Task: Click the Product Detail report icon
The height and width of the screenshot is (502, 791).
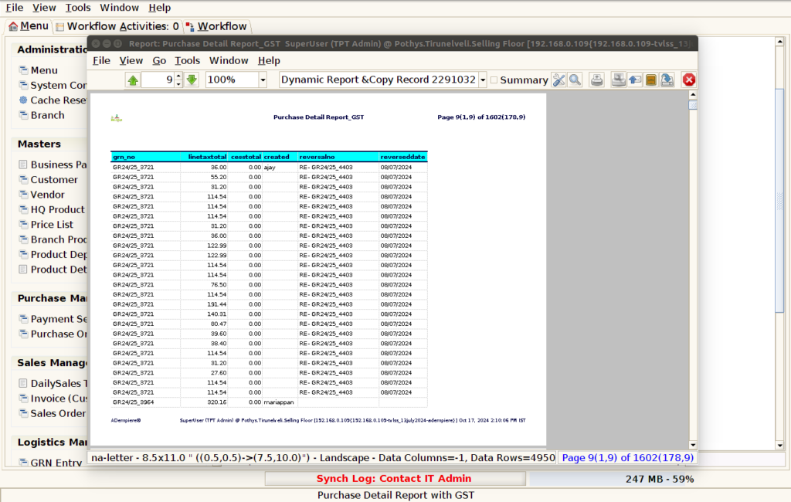Action: click(x=23, y=269)
